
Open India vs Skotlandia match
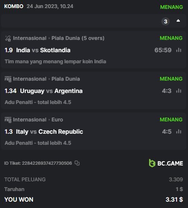(x=43, y=50)
